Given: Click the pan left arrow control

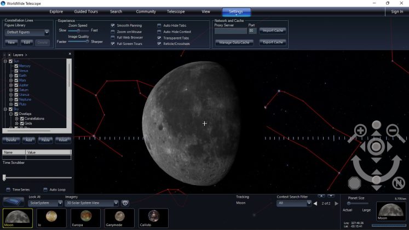Looking at the screenshot, I should point(363,147).
